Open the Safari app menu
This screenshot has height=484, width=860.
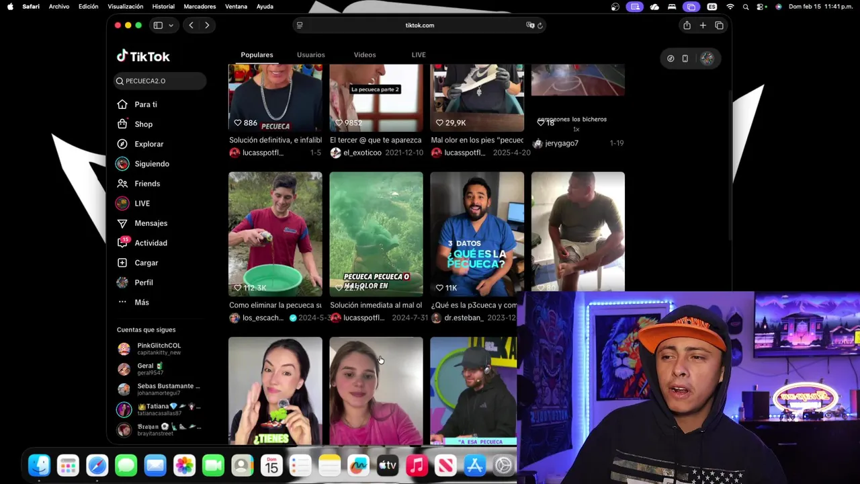30,7
